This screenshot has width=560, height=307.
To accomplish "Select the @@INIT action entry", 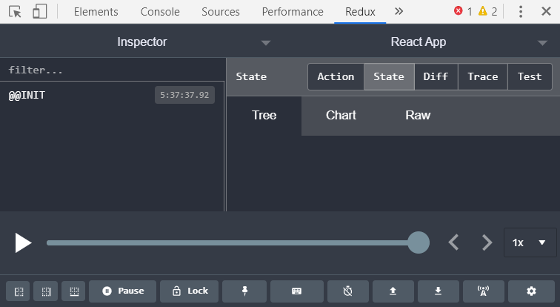I will click(x=112, y=95).
